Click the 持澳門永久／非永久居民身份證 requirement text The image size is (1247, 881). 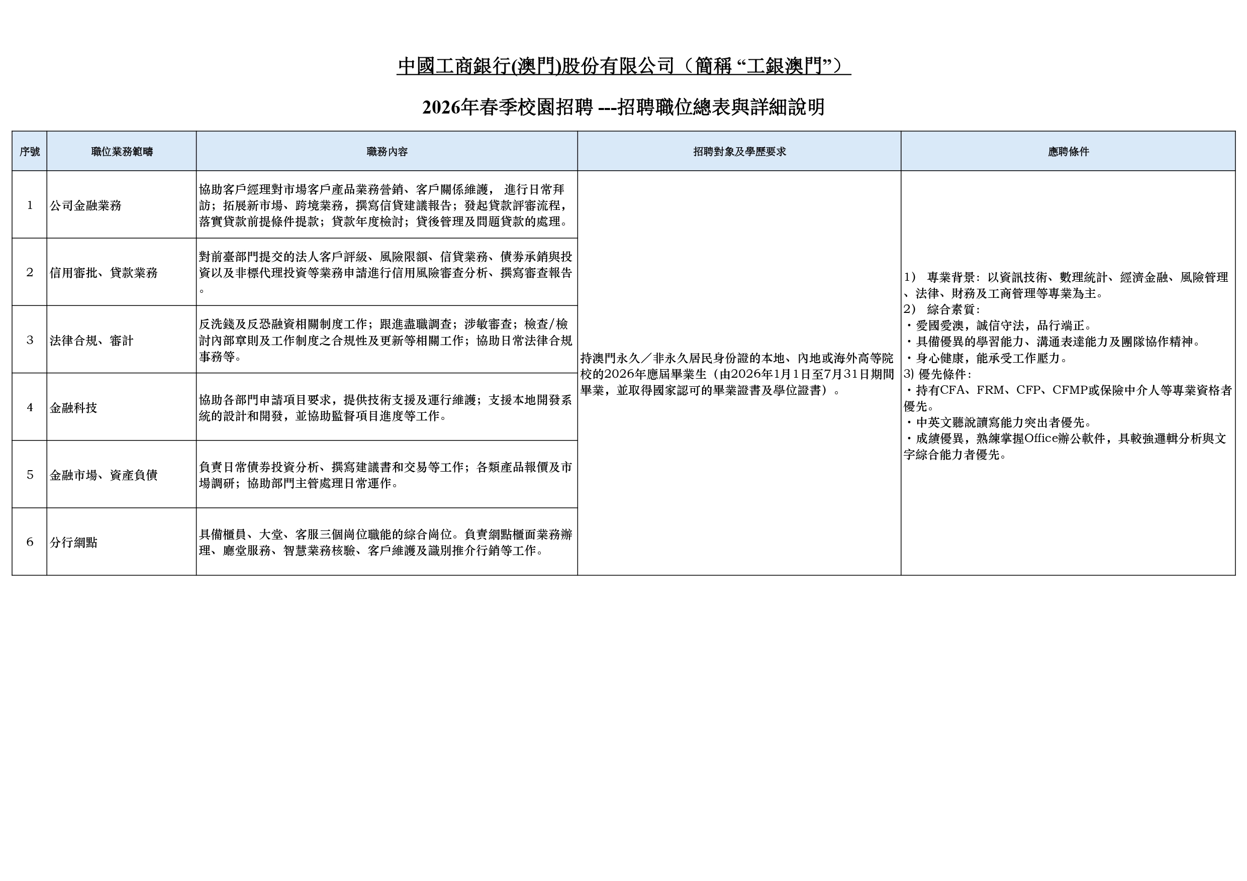tap(736, 374)
